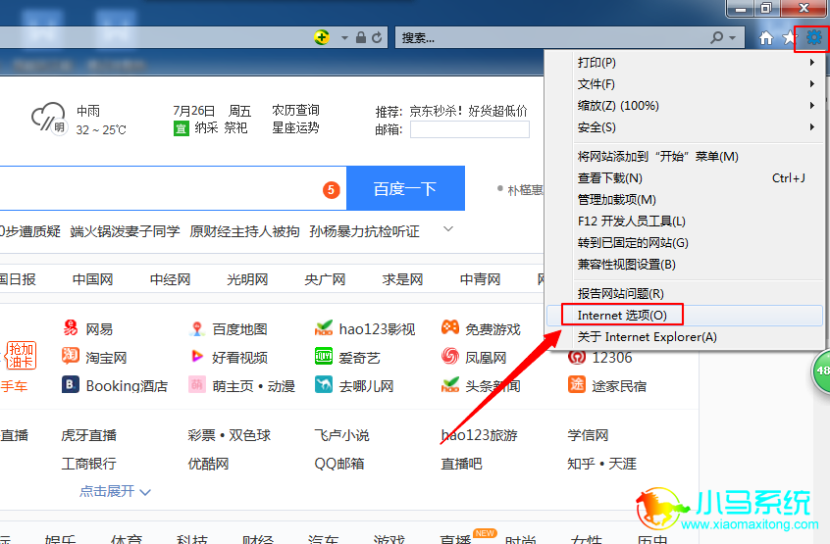
Task: Open Favorites star icon
Action: pyautogui.click(x=789, y=37)
